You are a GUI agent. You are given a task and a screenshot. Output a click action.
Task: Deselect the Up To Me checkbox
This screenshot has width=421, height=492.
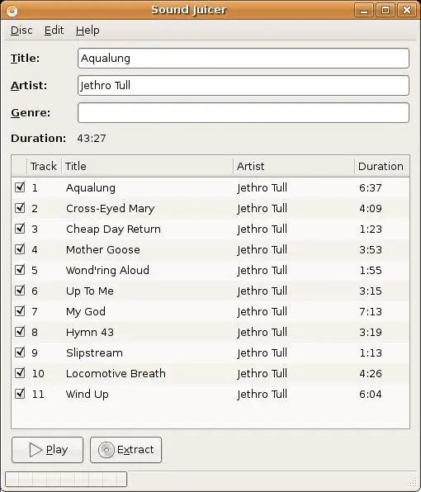click(x=20, y=291)
